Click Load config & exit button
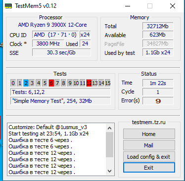Viewport: 185px width, 181px height. coord(149,157)
